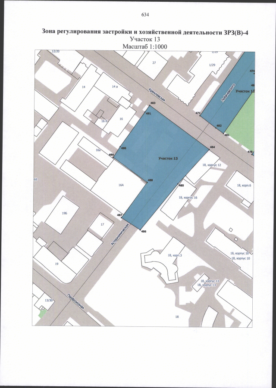Select boundary point 488 marker
276x388 pixels.
pos(147,182)
